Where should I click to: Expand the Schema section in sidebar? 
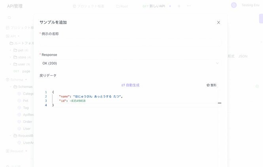pyautogui.click(x=16, y=80)
